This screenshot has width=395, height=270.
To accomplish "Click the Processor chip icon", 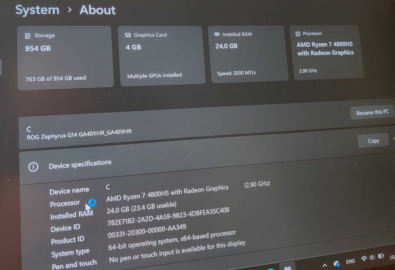I will 298,34.
